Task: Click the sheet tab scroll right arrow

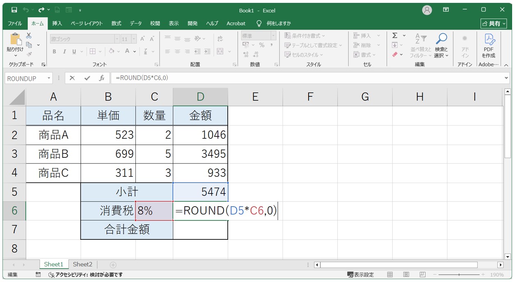Action: [24, 265]
